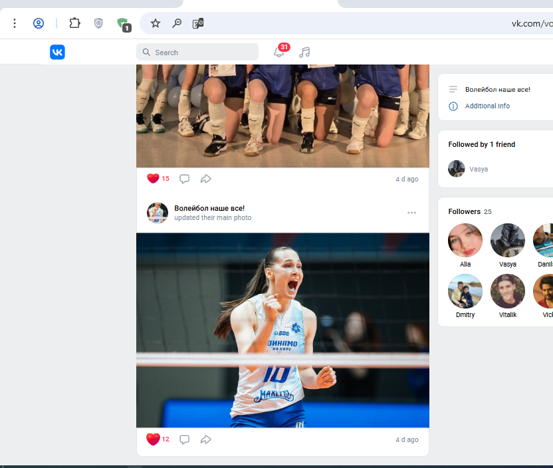Click the address bar showing vk.com
553x468 pixels.
(x=346, y=23)
